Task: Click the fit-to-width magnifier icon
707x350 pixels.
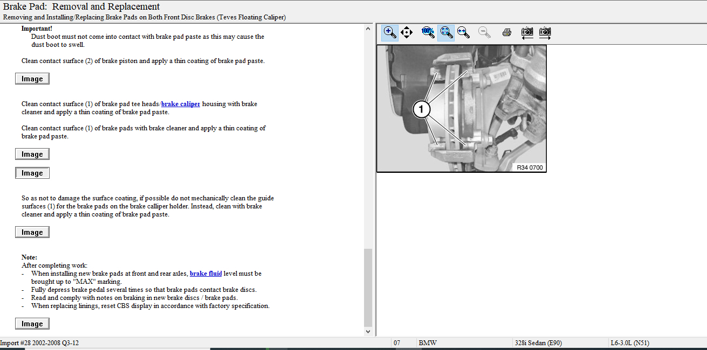Action: (x=463, y=32)
